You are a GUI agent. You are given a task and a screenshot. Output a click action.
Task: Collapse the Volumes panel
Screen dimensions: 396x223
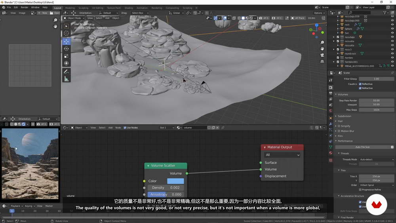point(343,94)
